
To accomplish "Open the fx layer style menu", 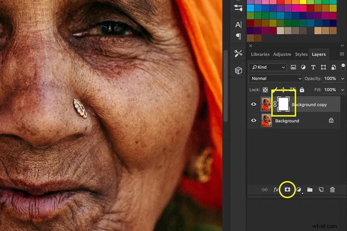I will click(x=276, y=190).
